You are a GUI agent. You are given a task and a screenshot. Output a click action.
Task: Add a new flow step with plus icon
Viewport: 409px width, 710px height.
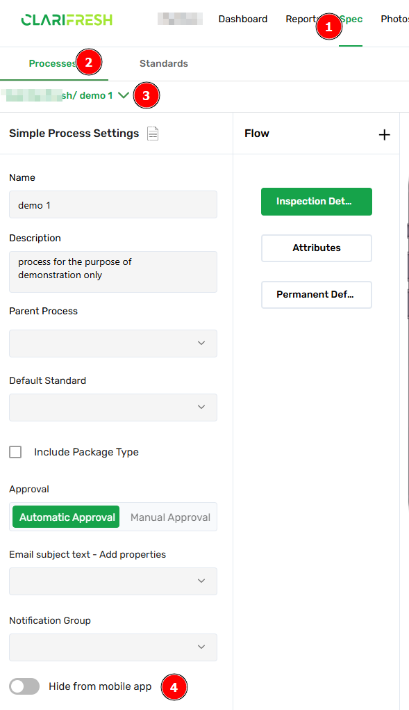coord(384,134)
